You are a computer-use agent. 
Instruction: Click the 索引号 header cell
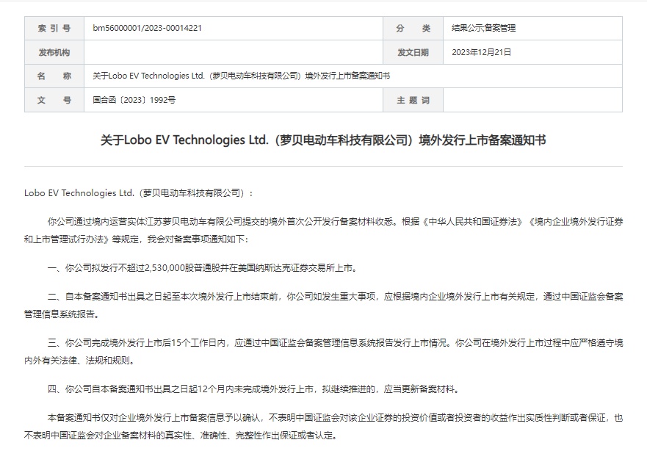54,29
